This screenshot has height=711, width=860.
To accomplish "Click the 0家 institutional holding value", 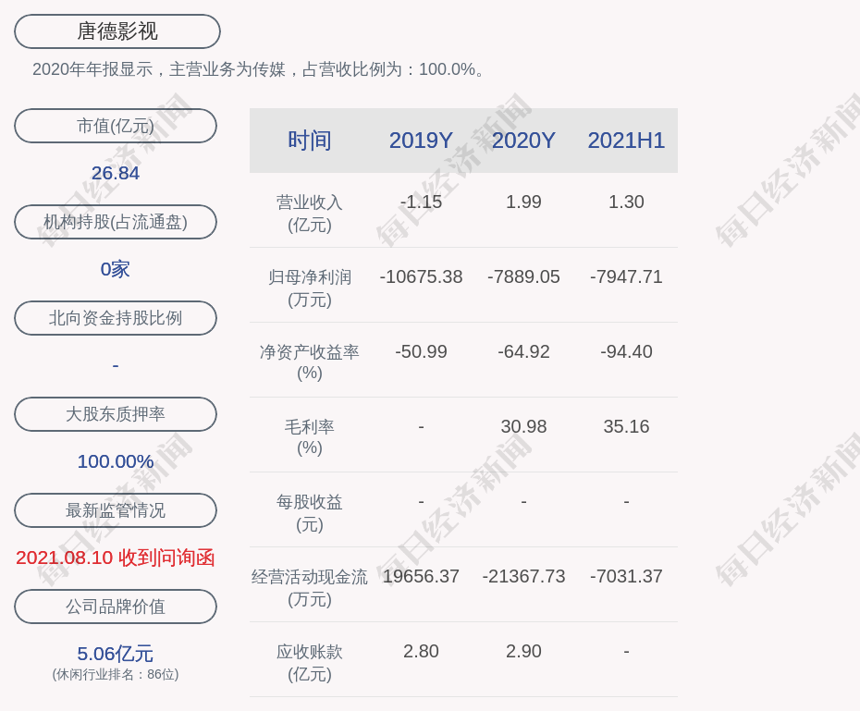I will point(116,269).
